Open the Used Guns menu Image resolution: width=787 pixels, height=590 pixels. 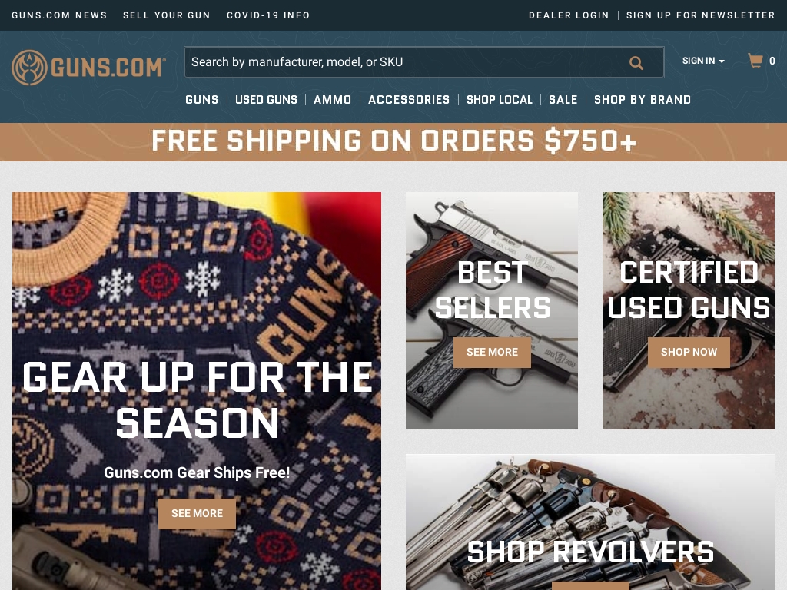pos(266,100)
